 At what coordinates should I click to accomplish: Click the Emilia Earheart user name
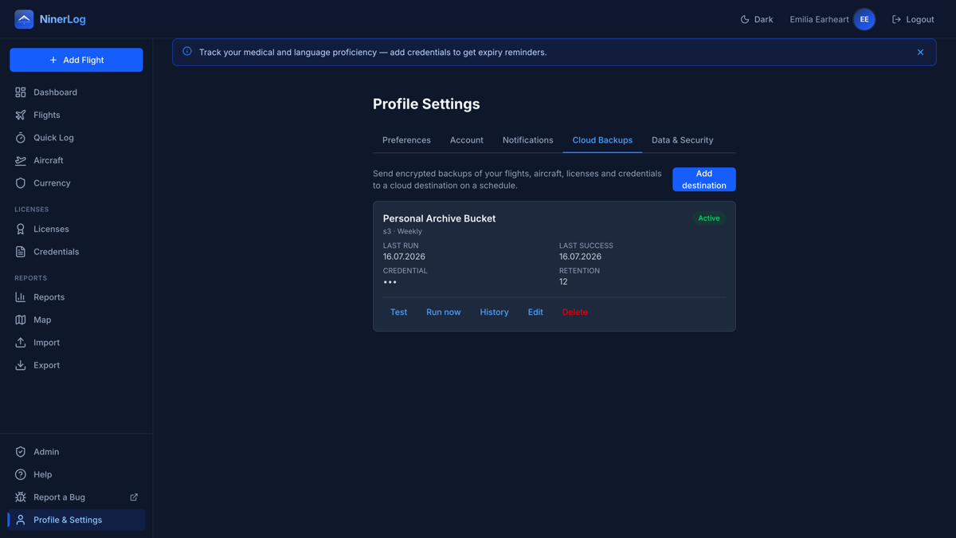pyautogui.click(x=819, y=19)
